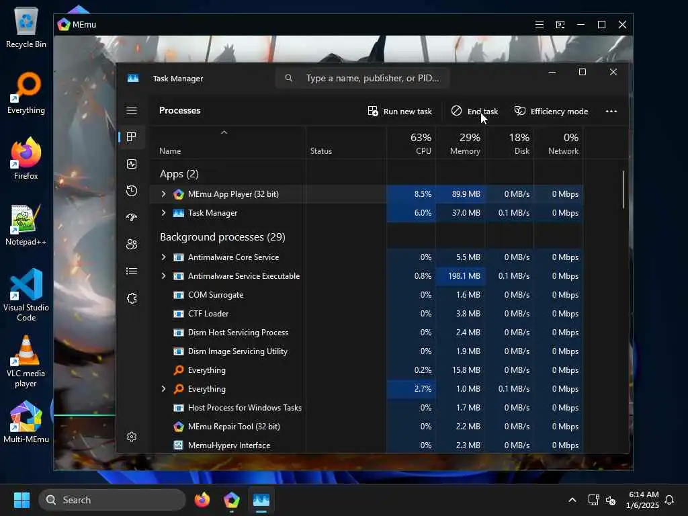Expand the Task Manager process group
Viewport: 688px width, 516px height.
163,213
